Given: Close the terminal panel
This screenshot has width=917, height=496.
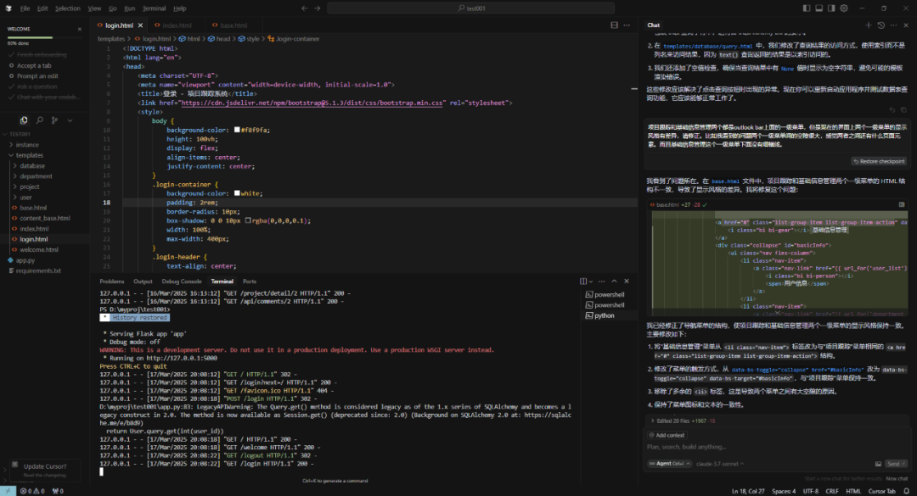Looking at the screenshot, I should coord(627,281).
